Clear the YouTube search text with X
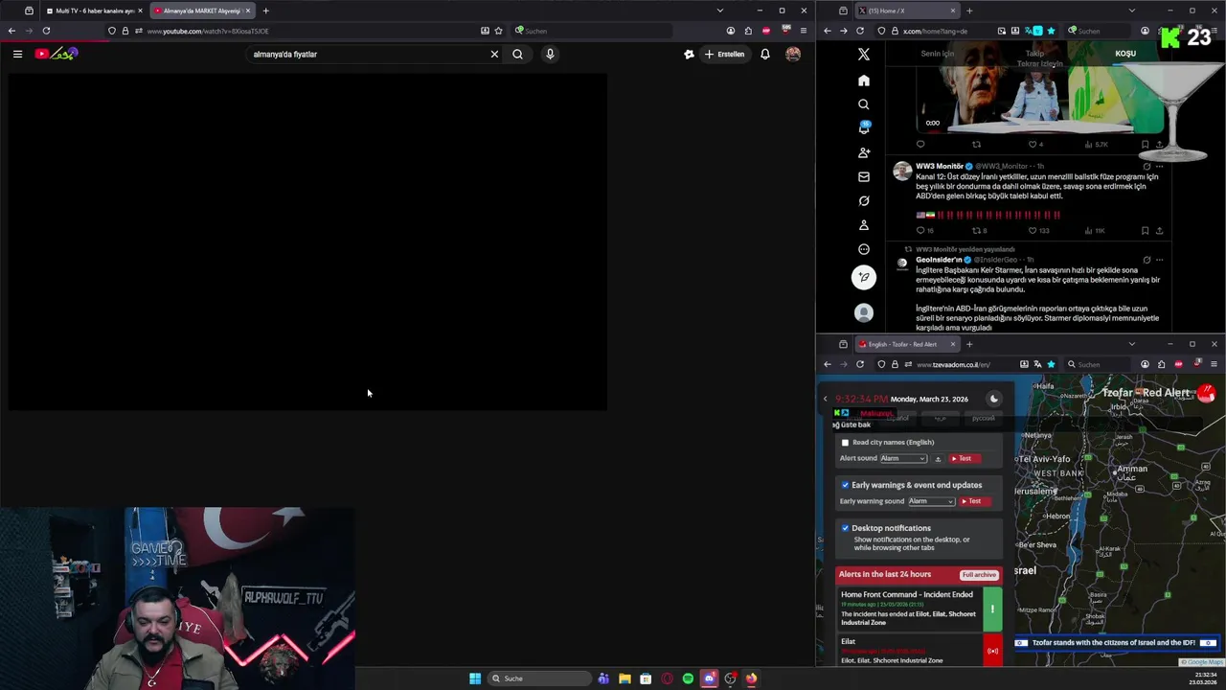The width and height of the screenshot is (1226, 690). [494, 55]
